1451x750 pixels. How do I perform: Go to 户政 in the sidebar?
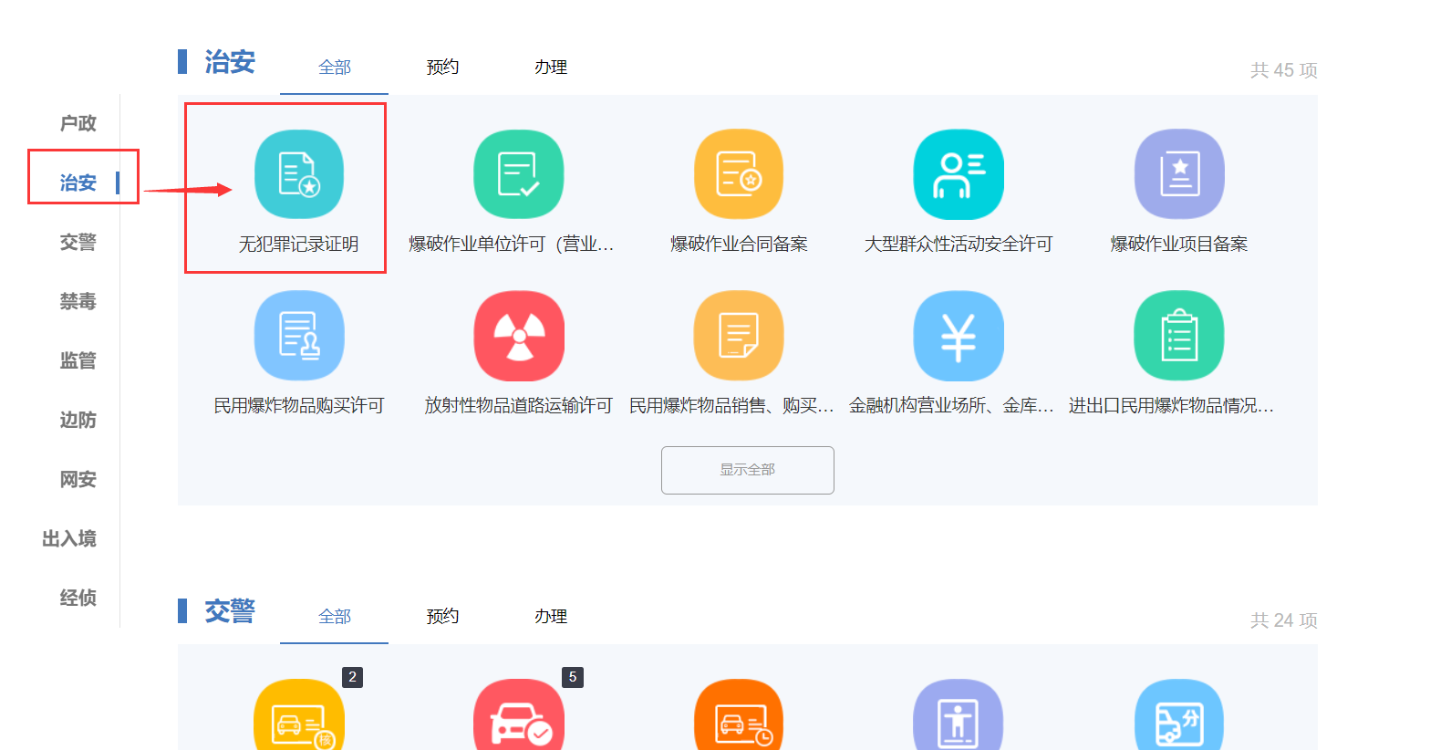pos(78,123)
